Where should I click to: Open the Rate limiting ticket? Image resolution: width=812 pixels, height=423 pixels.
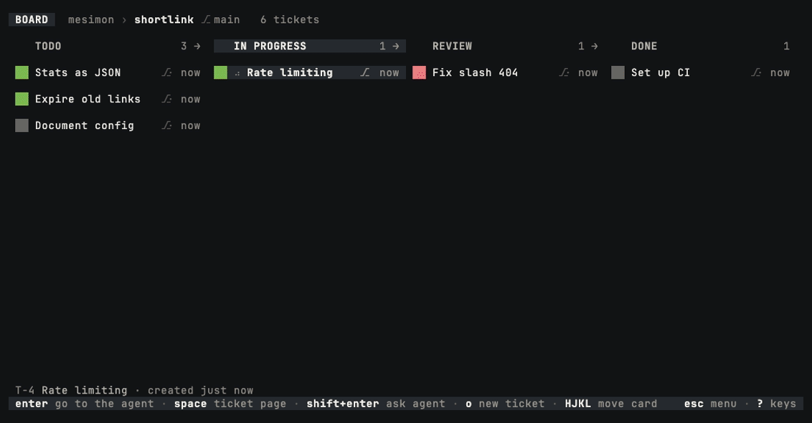coord(290,72)
